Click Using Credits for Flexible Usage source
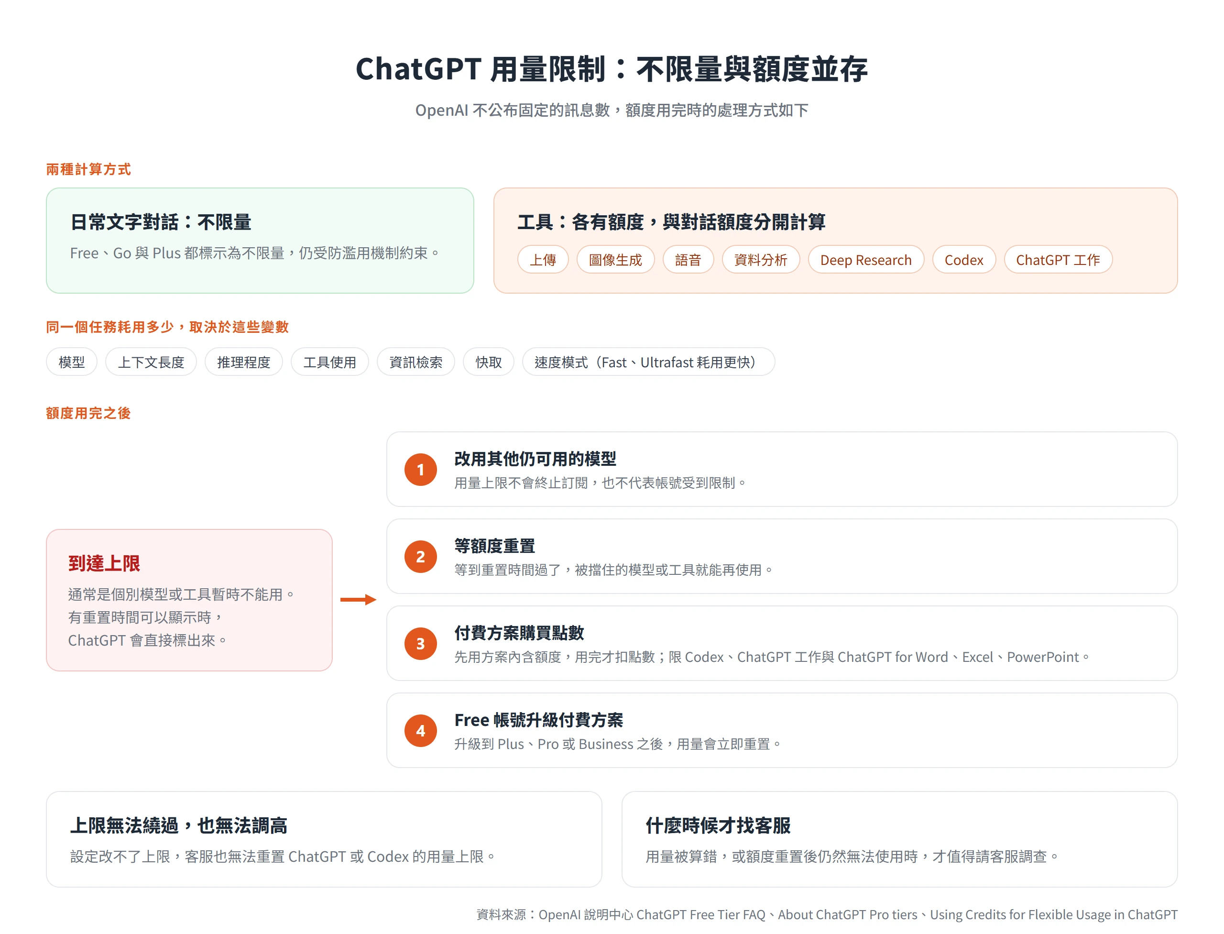This screenshot has width=1224, height=934. coord(1053,914)
